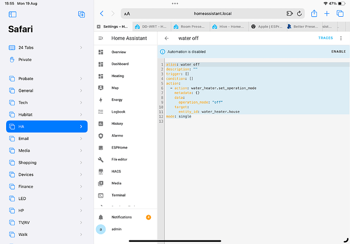Open the Logbook panel
The height and width of the screenshot is (244, 350).
pyautogui.click(x=125, y=112)
